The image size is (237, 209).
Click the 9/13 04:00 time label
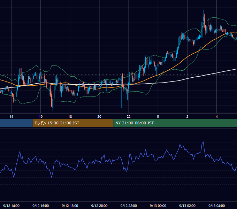coord(216,206)
